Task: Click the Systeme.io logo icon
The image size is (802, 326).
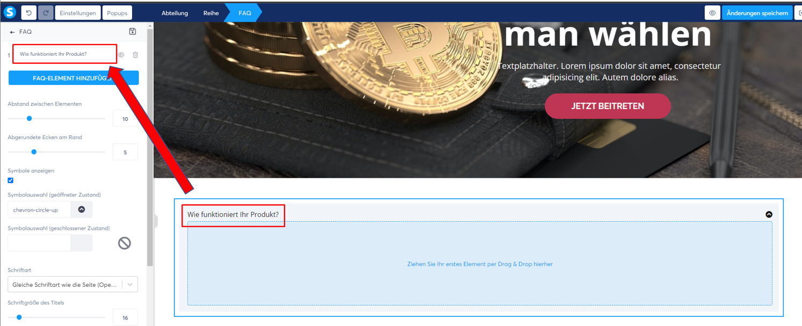Action: point(10,12)
